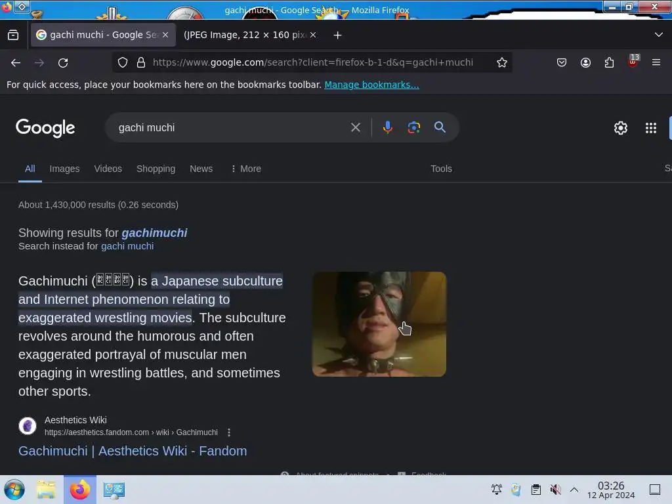672x504 pixels.
Task: Open a new tab with plus button
Action: [338, 35]
